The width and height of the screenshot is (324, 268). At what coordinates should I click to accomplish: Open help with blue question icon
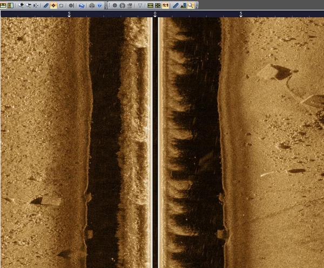(99, 5)
